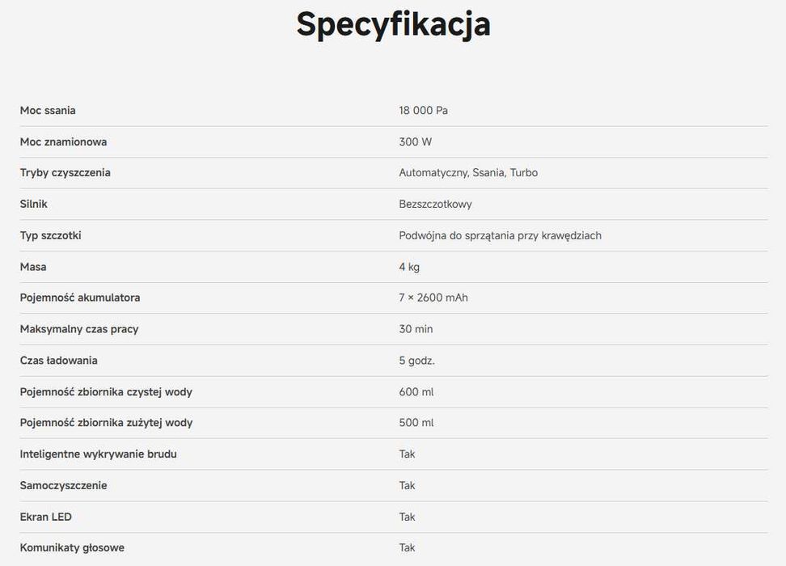786x566 pixels.
Task: Click the 5 godz. charging time value
Action: pyautogui.click(x=416, y=361)
